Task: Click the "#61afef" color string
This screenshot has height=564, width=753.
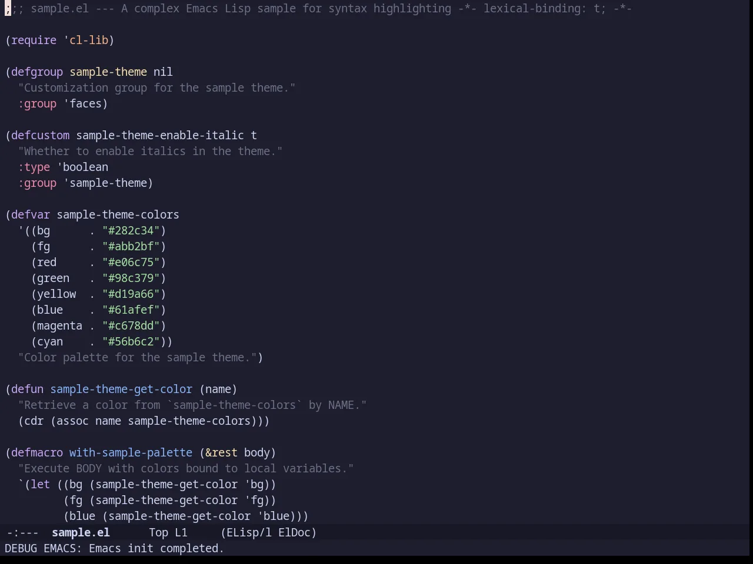Action: [131, 310]
